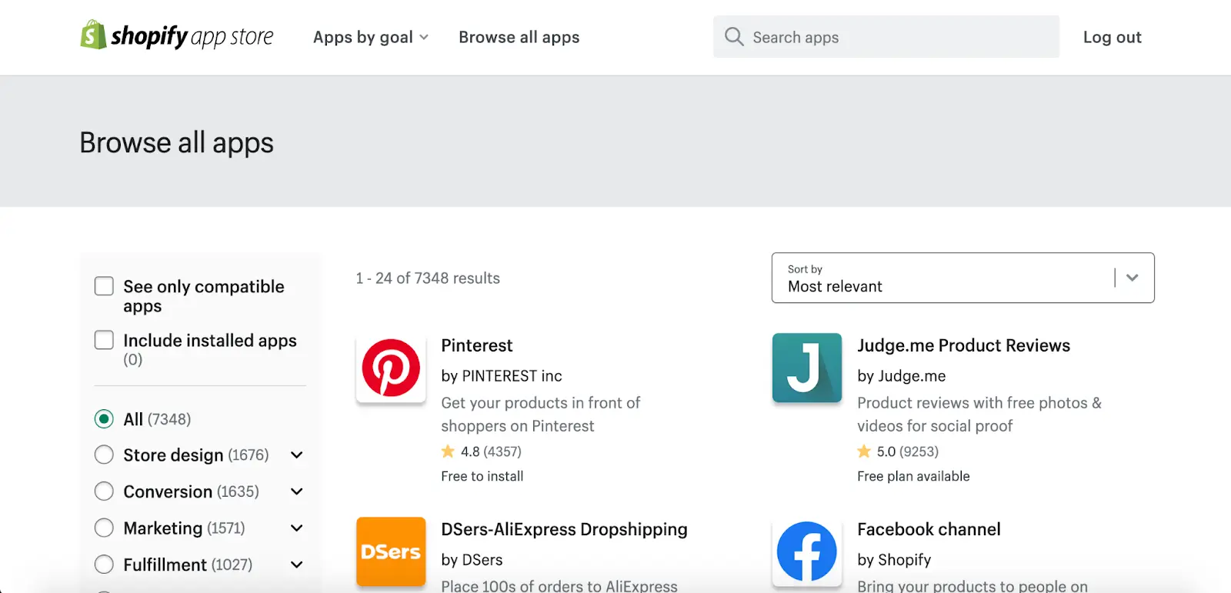1231x593 pixels.
Task: Click 'Free to install' text
Action: (x=482, y=476)
